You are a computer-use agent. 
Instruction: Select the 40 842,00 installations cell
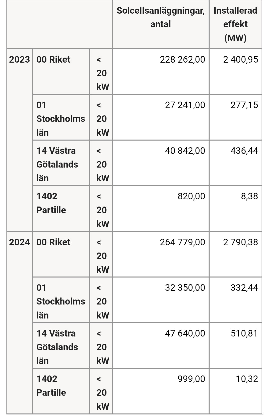[x=185, y=151]
